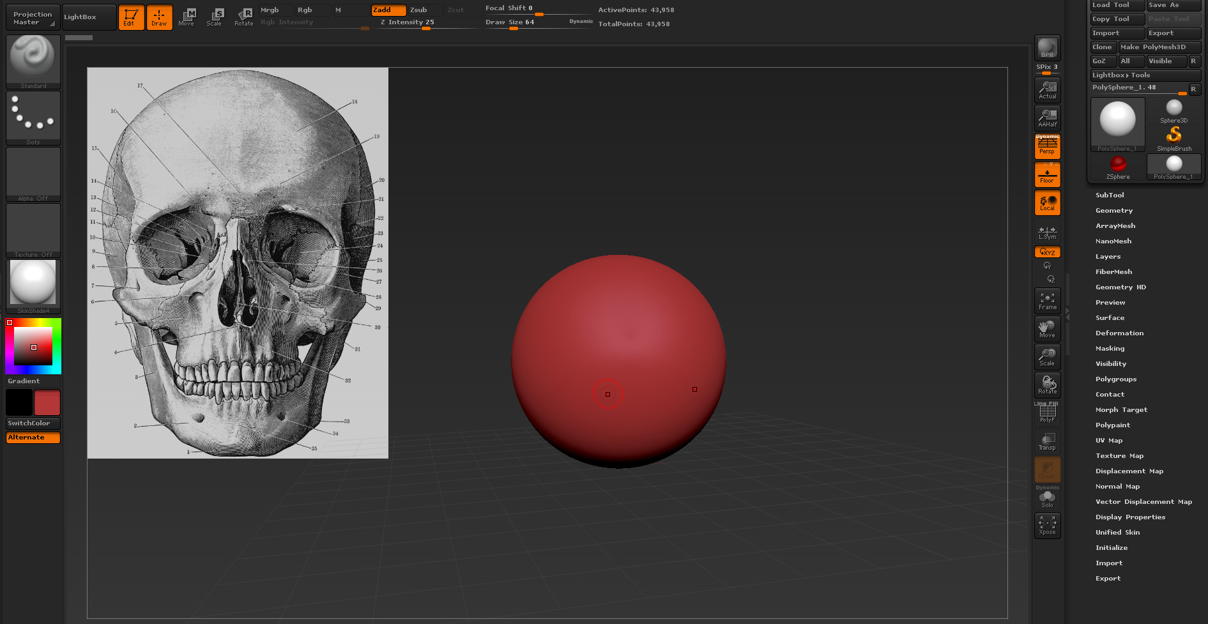Click the Frame mesh icon
1208x624 pixels.
(x=1048, y=301)
